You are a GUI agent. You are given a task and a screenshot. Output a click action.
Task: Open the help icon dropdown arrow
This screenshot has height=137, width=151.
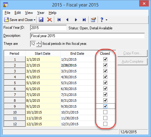[x=106, y=20]
